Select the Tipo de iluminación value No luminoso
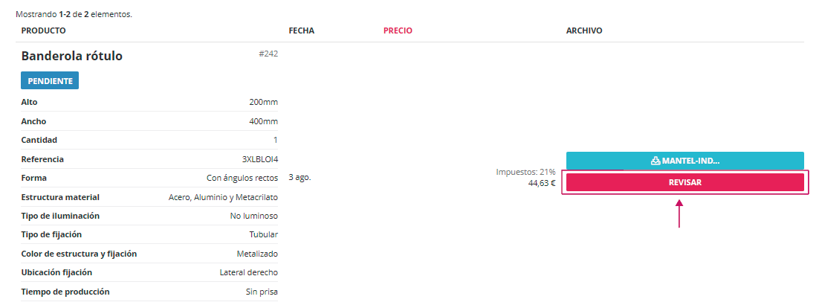 click(x=253, y=216)
